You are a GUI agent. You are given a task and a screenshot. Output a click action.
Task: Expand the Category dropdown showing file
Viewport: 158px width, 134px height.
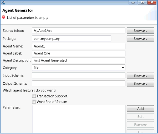coord(123,68)
